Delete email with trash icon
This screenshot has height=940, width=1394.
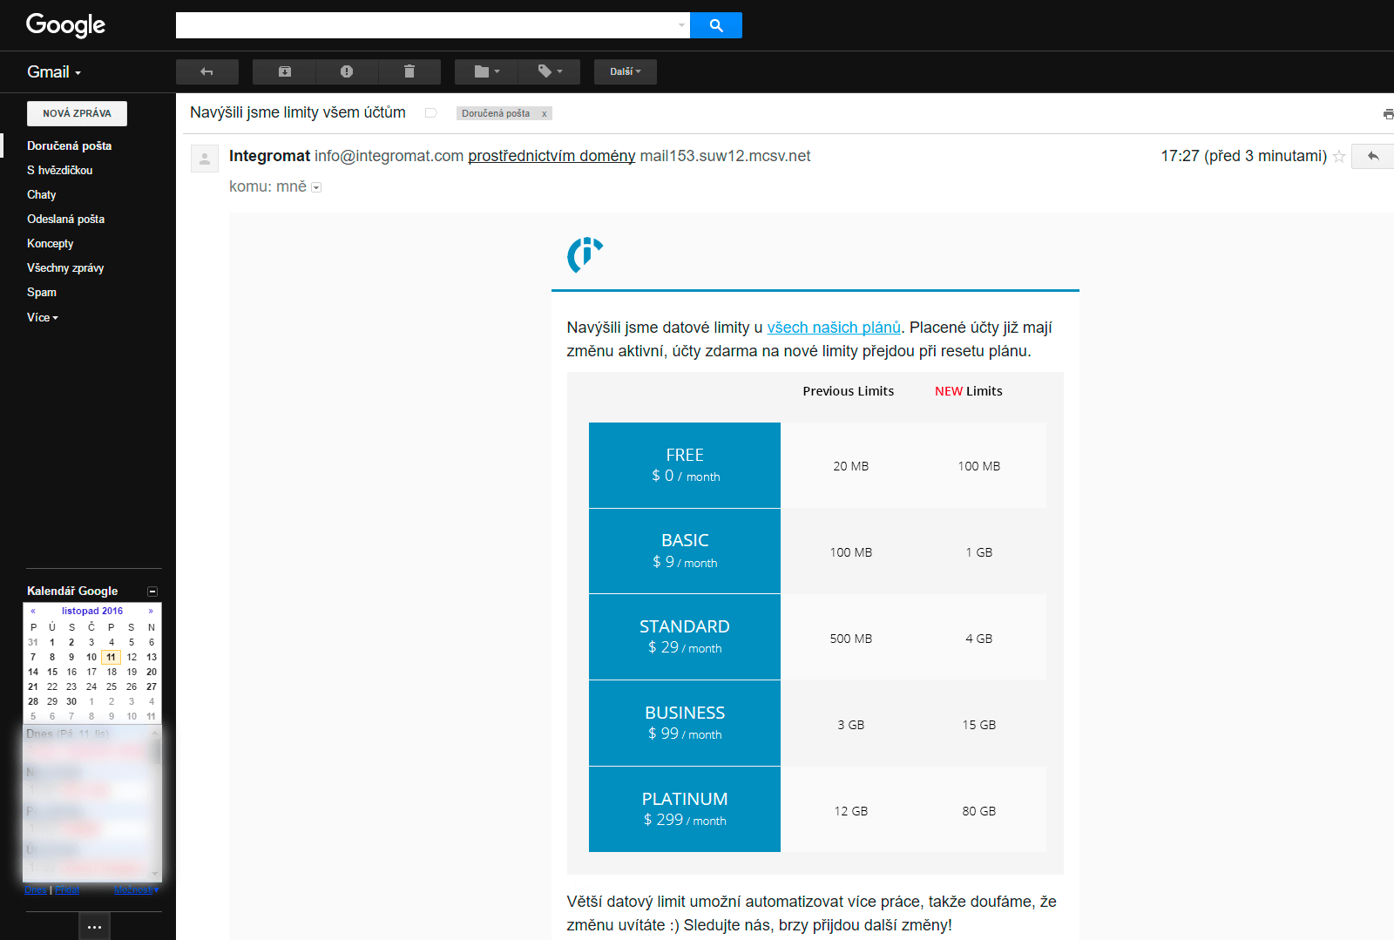(x=409, y=71)
